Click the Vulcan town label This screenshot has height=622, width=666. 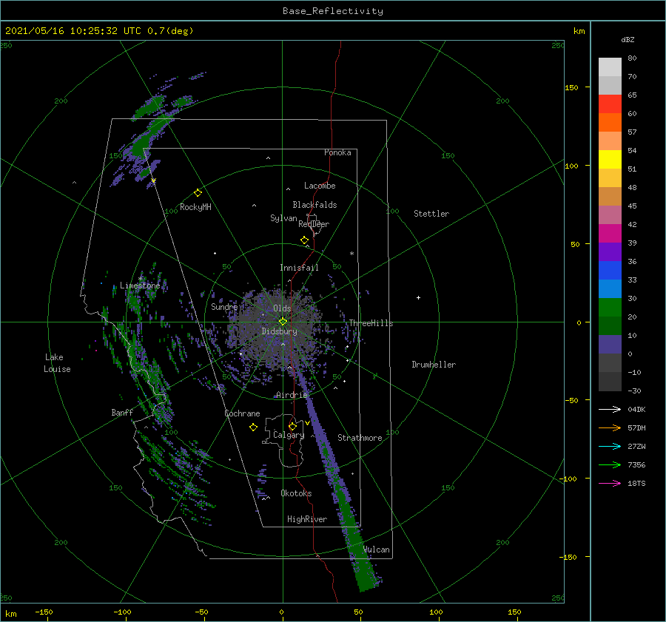[377, 550]
